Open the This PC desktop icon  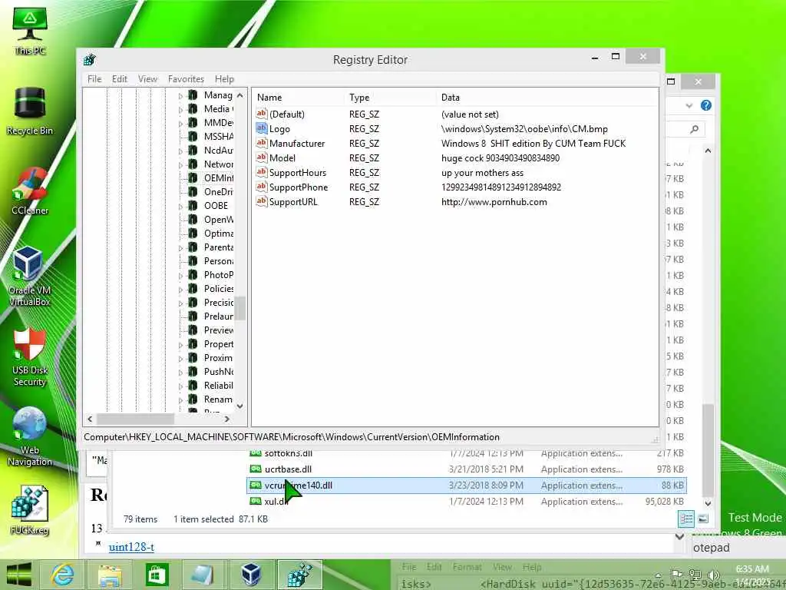[x=30, y=30]
